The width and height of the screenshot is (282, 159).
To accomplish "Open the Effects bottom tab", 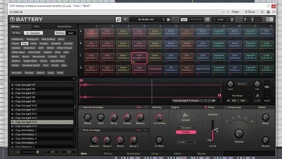I will 108,154.
